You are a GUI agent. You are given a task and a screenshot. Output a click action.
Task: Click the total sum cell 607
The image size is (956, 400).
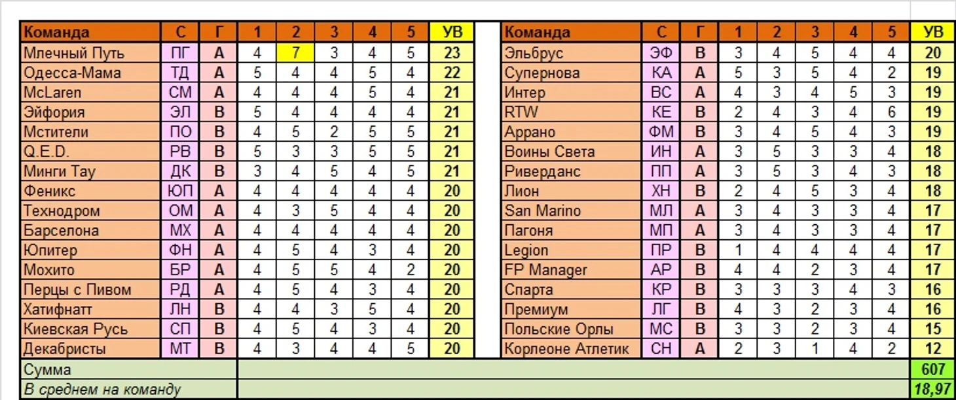[932, 369]
